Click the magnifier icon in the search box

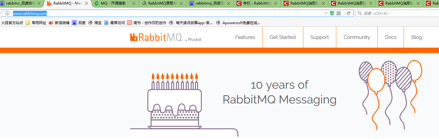360,13
